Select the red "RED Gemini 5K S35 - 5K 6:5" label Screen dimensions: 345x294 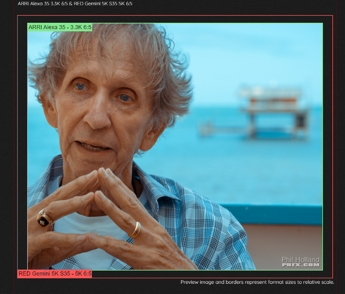pyautogui.click(x=55, y=274)
